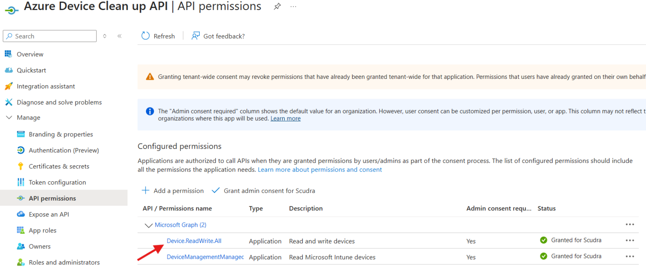
Task: Click the Token configuration icon
Action: click(x=21, y=182)
